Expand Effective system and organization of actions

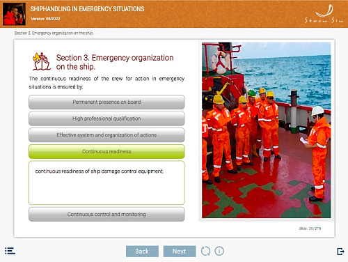pyautogui.click(x=106, y=135)
